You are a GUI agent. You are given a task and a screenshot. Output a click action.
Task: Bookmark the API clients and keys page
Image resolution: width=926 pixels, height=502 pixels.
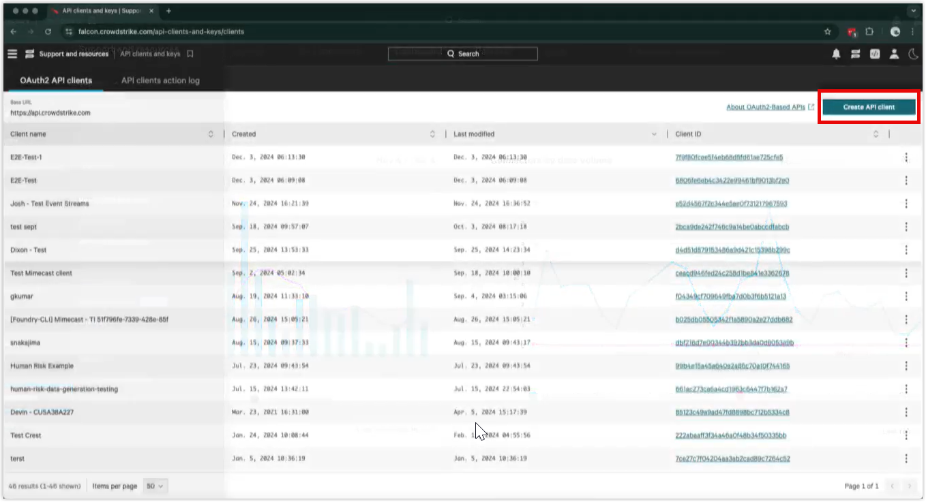pos(192,53)
